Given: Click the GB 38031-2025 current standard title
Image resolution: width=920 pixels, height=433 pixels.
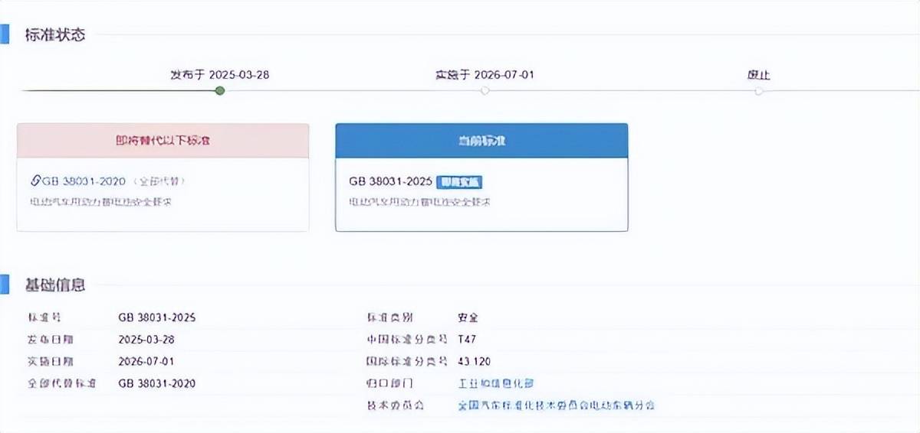Looking at the screenshot, I should point(391,182).
